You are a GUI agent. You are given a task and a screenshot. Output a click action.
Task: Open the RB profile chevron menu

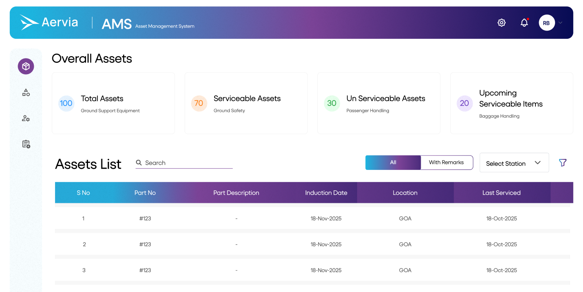pyautogui.click(x=560, y=22)
